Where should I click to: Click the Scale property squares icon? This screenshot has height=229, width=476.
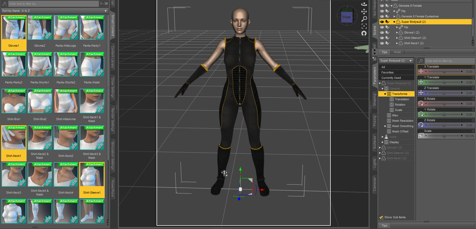pos(421,136)
